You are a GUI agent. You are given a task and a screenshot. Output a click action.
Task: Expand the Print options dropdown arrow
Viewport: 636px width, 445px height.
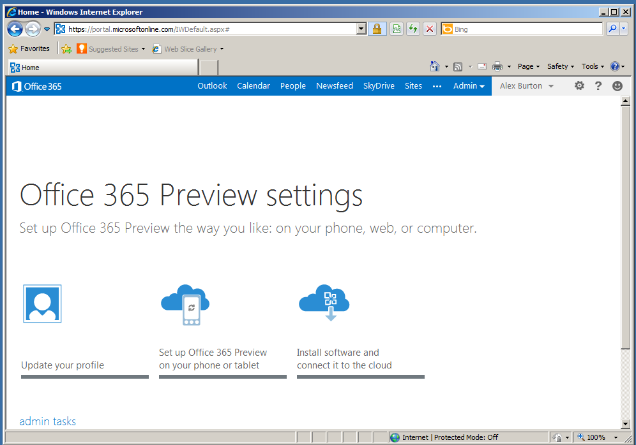[509, 66]
